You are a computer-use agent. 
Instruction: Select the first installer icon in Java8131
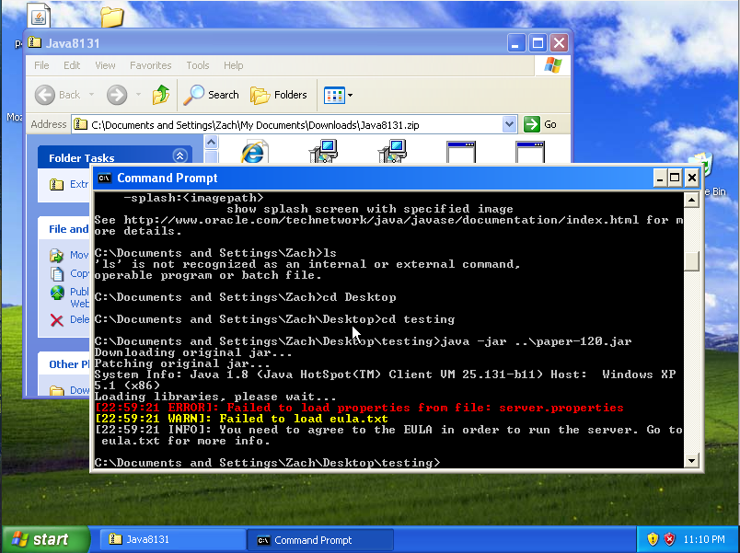click(323, 151)
